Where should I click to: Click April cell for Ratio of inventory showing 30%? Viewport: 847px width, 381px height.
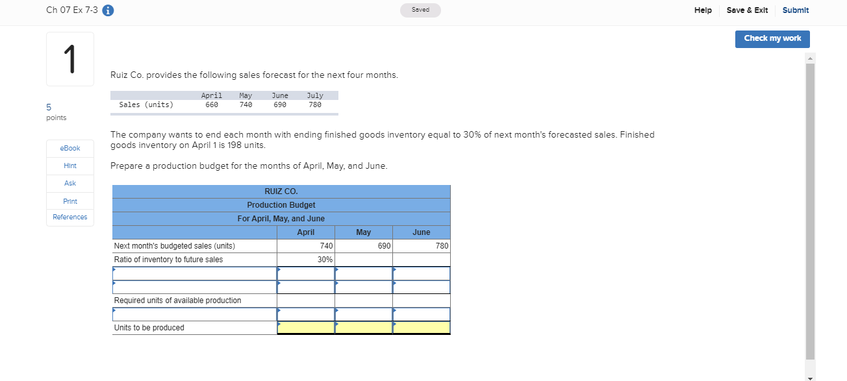[306, 260]
